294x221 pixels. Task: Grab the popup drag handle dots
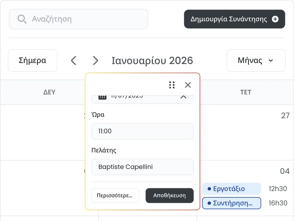coord(172,85)
